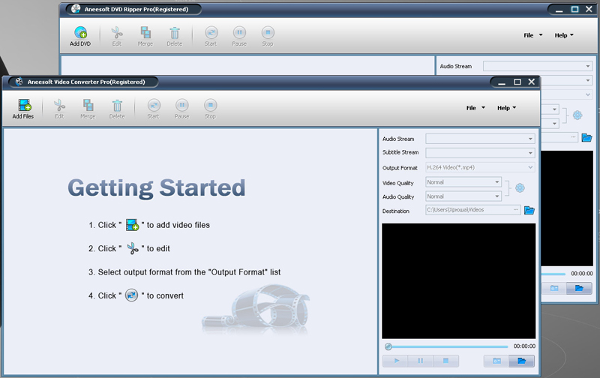Open Help menu in DVD Ripper
This screenshot has width=600, height=378.
click(x=564, y=35)
